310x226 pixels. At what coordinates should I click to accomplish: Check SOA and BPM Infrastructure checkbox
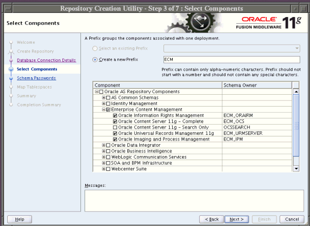[x=108, y=163]
